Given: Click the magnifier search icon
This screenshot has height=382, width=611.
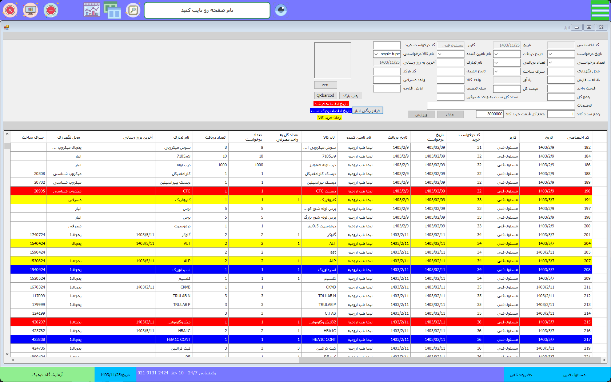Looking at the screenshot, I should pyautogui.click(x=133, y=10).
